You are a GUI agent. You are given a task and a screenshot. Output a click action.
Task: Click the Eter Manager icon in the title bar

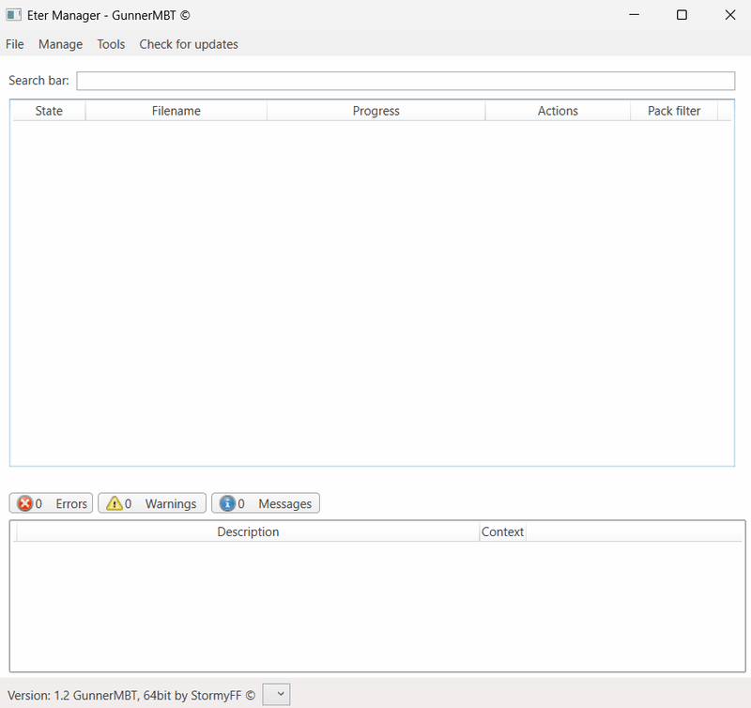12,15
